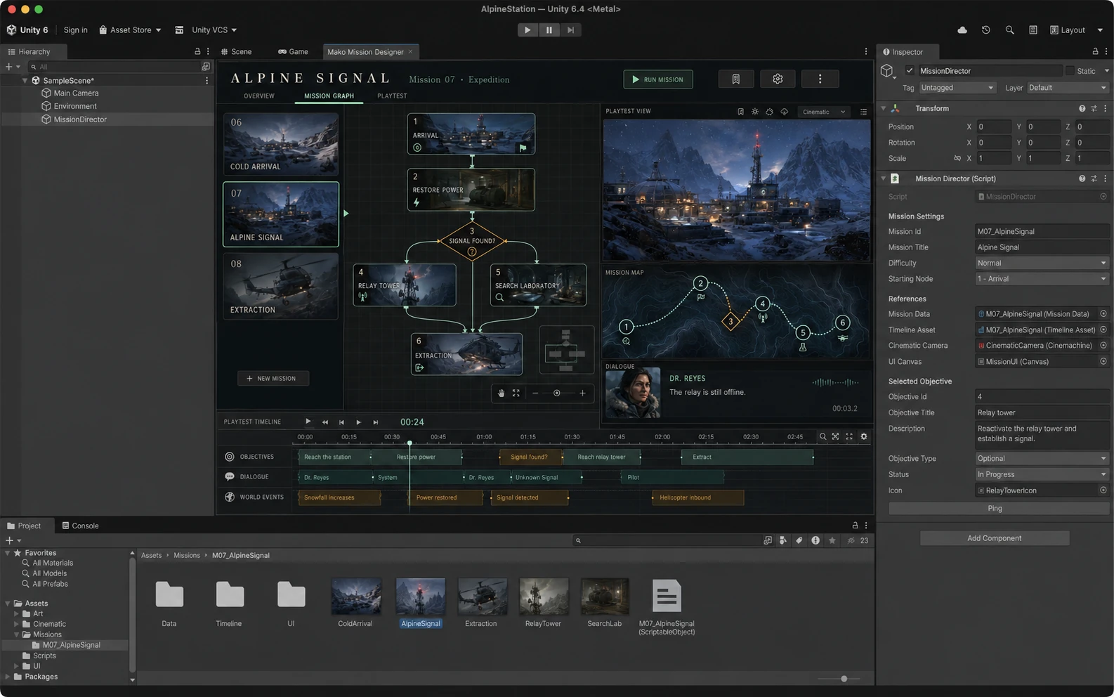Screen dimensions: 1114x697
Task: Zoom out with the graph minus icon
Action: pos(535,393)
